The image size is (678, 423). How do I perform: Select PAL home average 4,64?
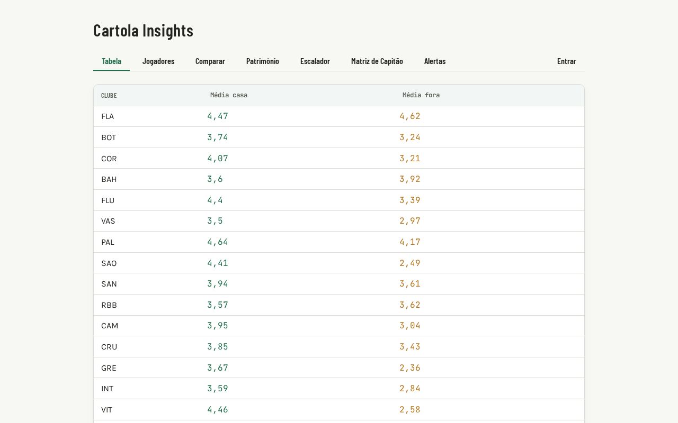point(218,242)
